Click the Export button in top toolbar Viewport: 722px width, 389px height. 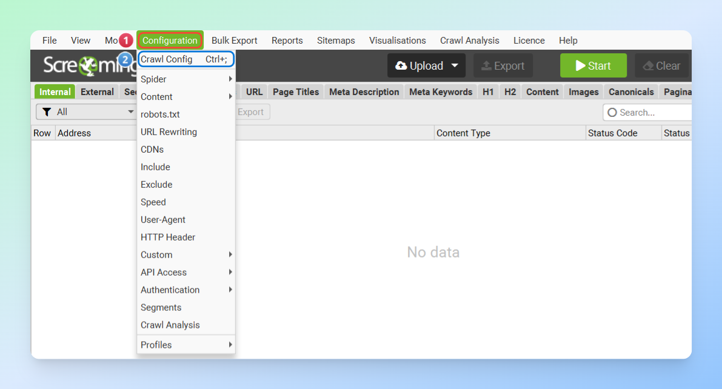point(503,66)
